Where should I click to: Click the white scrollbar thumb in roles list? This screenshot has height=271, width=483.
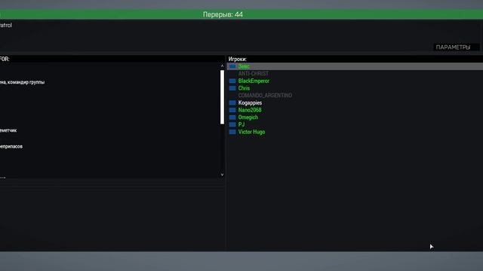pyautogui.click(x=222, y=97)
